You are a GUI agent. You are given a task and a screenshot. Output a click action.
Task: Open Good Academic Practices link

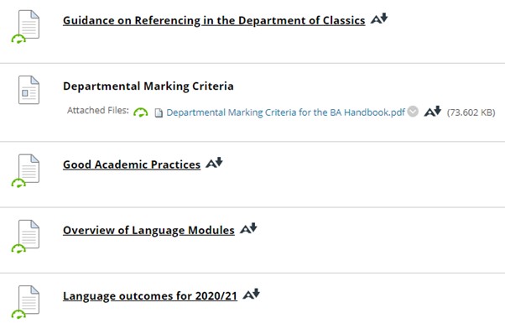pyautogui.click(x=132, y=164)
